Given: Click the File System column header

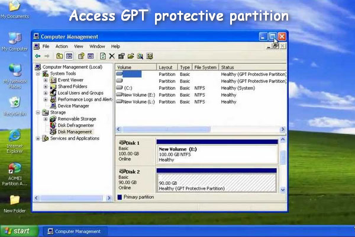Looking at the screenshot, I should click(x=205, y=68).
